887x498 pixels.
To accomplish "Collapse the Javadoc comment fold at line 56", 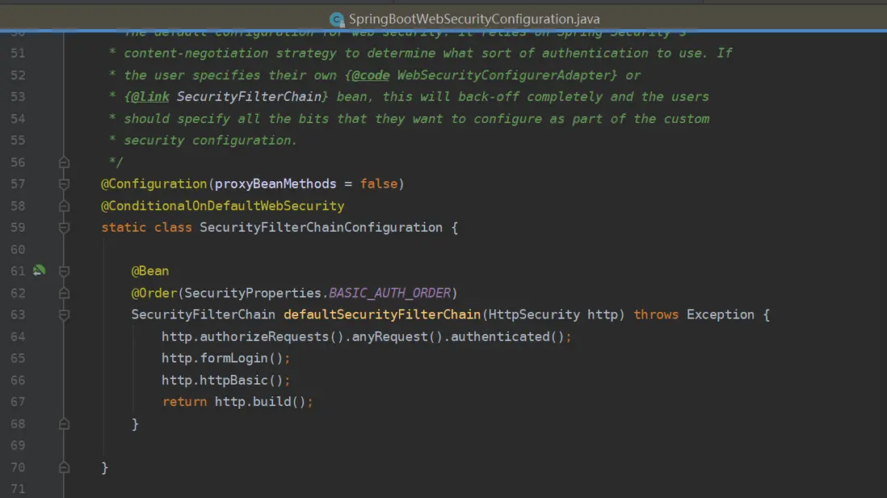I will click(x=64, y=162).
